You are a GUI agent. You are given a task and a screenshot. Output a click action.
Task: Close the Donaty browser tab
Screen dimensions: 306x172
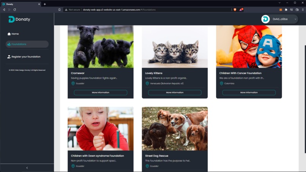[x=39, y=4]
